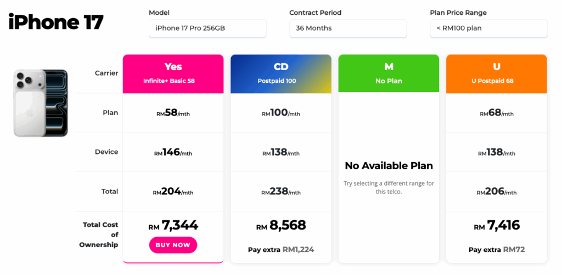562x275 pixels.
Task: Click the No Available Plan message
Action: [389, 165]
